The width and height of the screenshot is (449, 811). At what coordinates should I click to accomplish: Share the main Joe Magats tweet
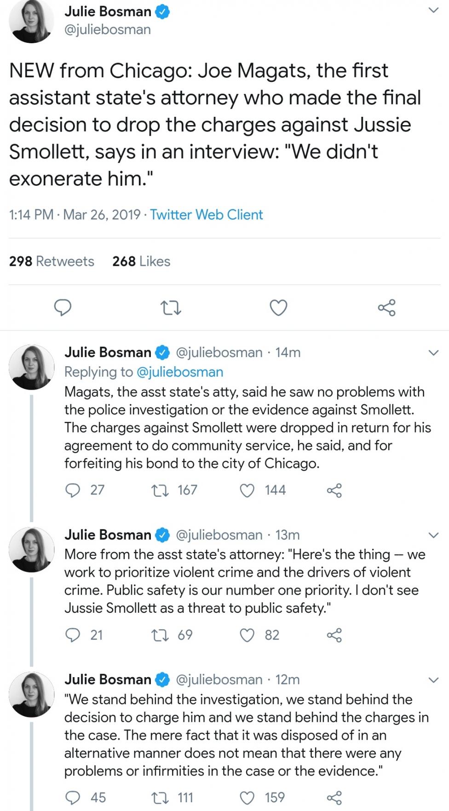tap(386, 308)
